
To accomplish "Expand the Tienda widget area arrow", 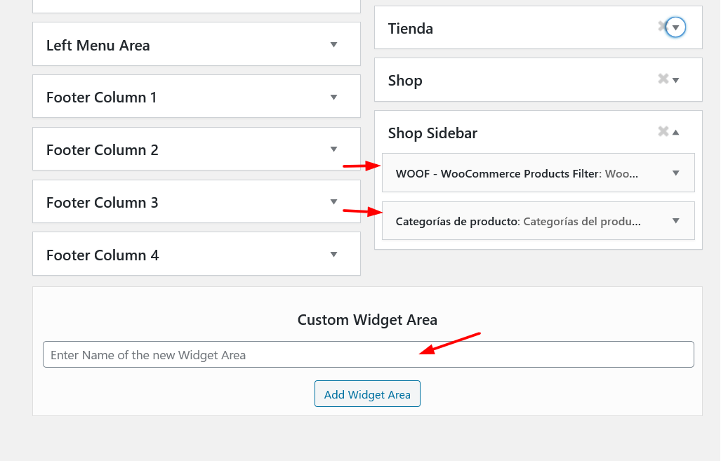I will click(675, 27).
